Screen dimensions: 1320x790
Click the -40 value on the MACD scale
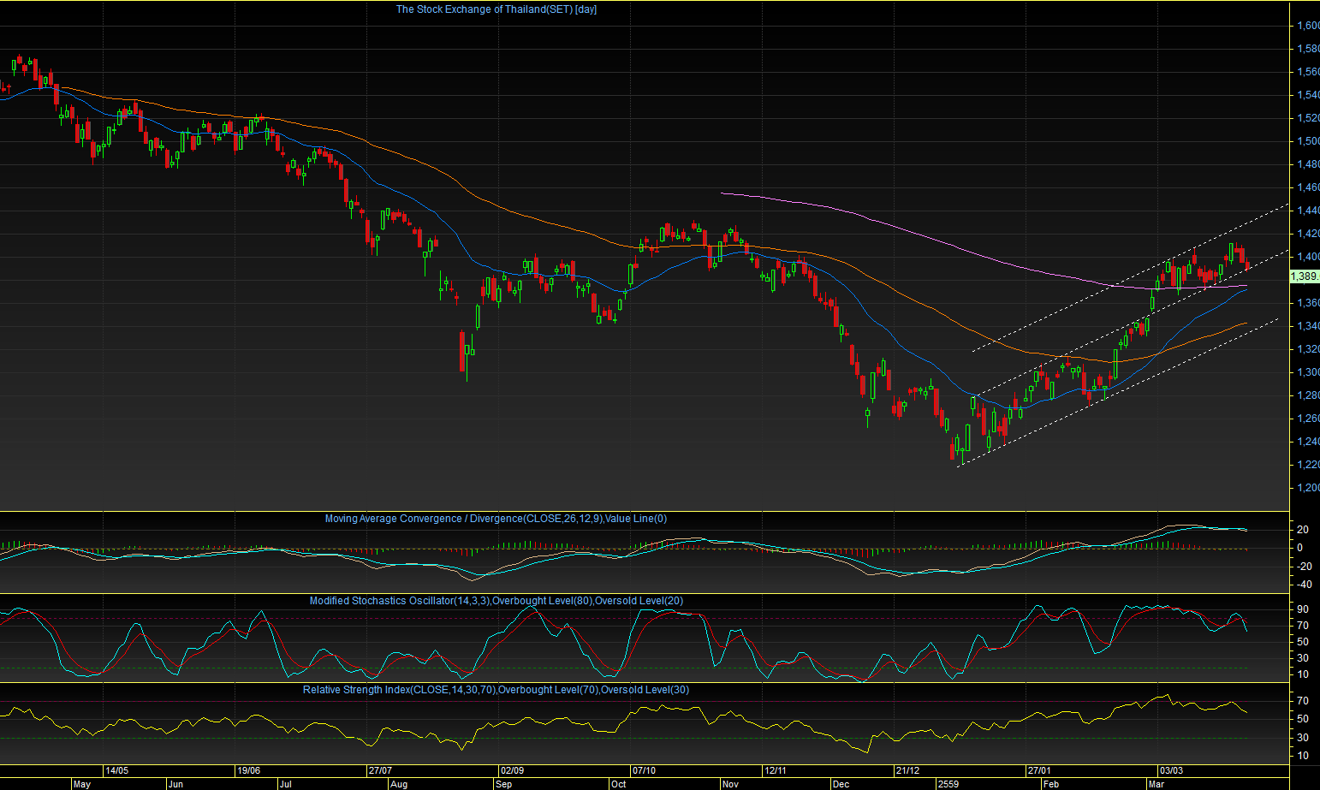click(1305, 585)
